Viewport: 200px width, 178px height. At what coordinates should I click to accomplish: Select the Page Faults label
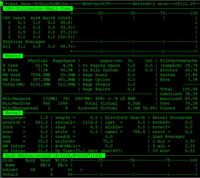tap(96, 89)
